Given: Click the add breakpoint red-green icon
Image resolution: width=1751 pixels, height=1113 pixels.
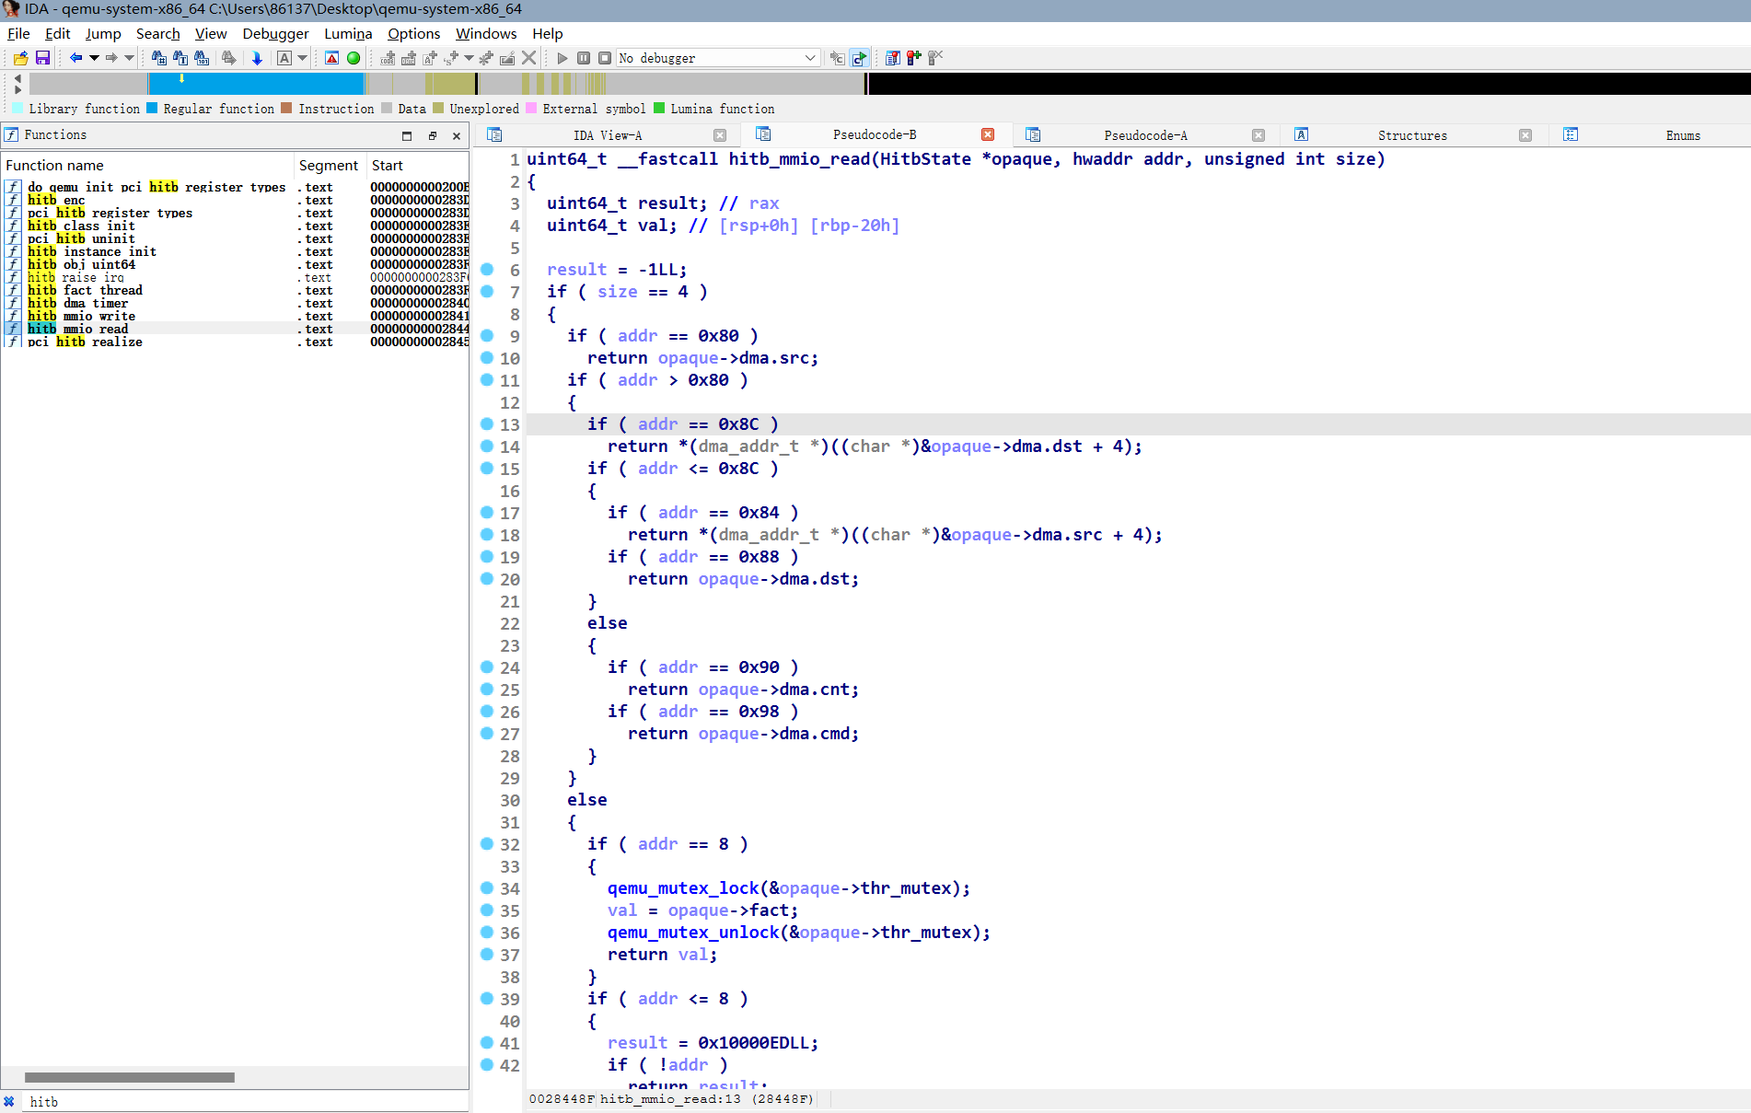Looking at the screenshot, I should click(913, 58).
